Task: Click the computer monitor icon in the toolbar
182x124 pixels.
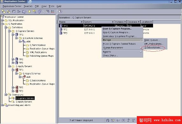Action: pyautogui.click(x=24, y=11)
